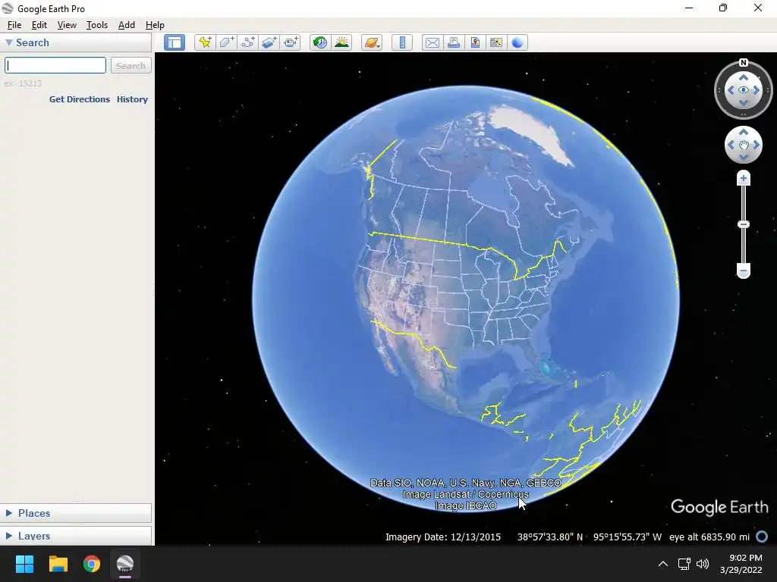Viewport: 777px width, 582px height.
Task: Open the Windows Start menu
Action: 24,564
